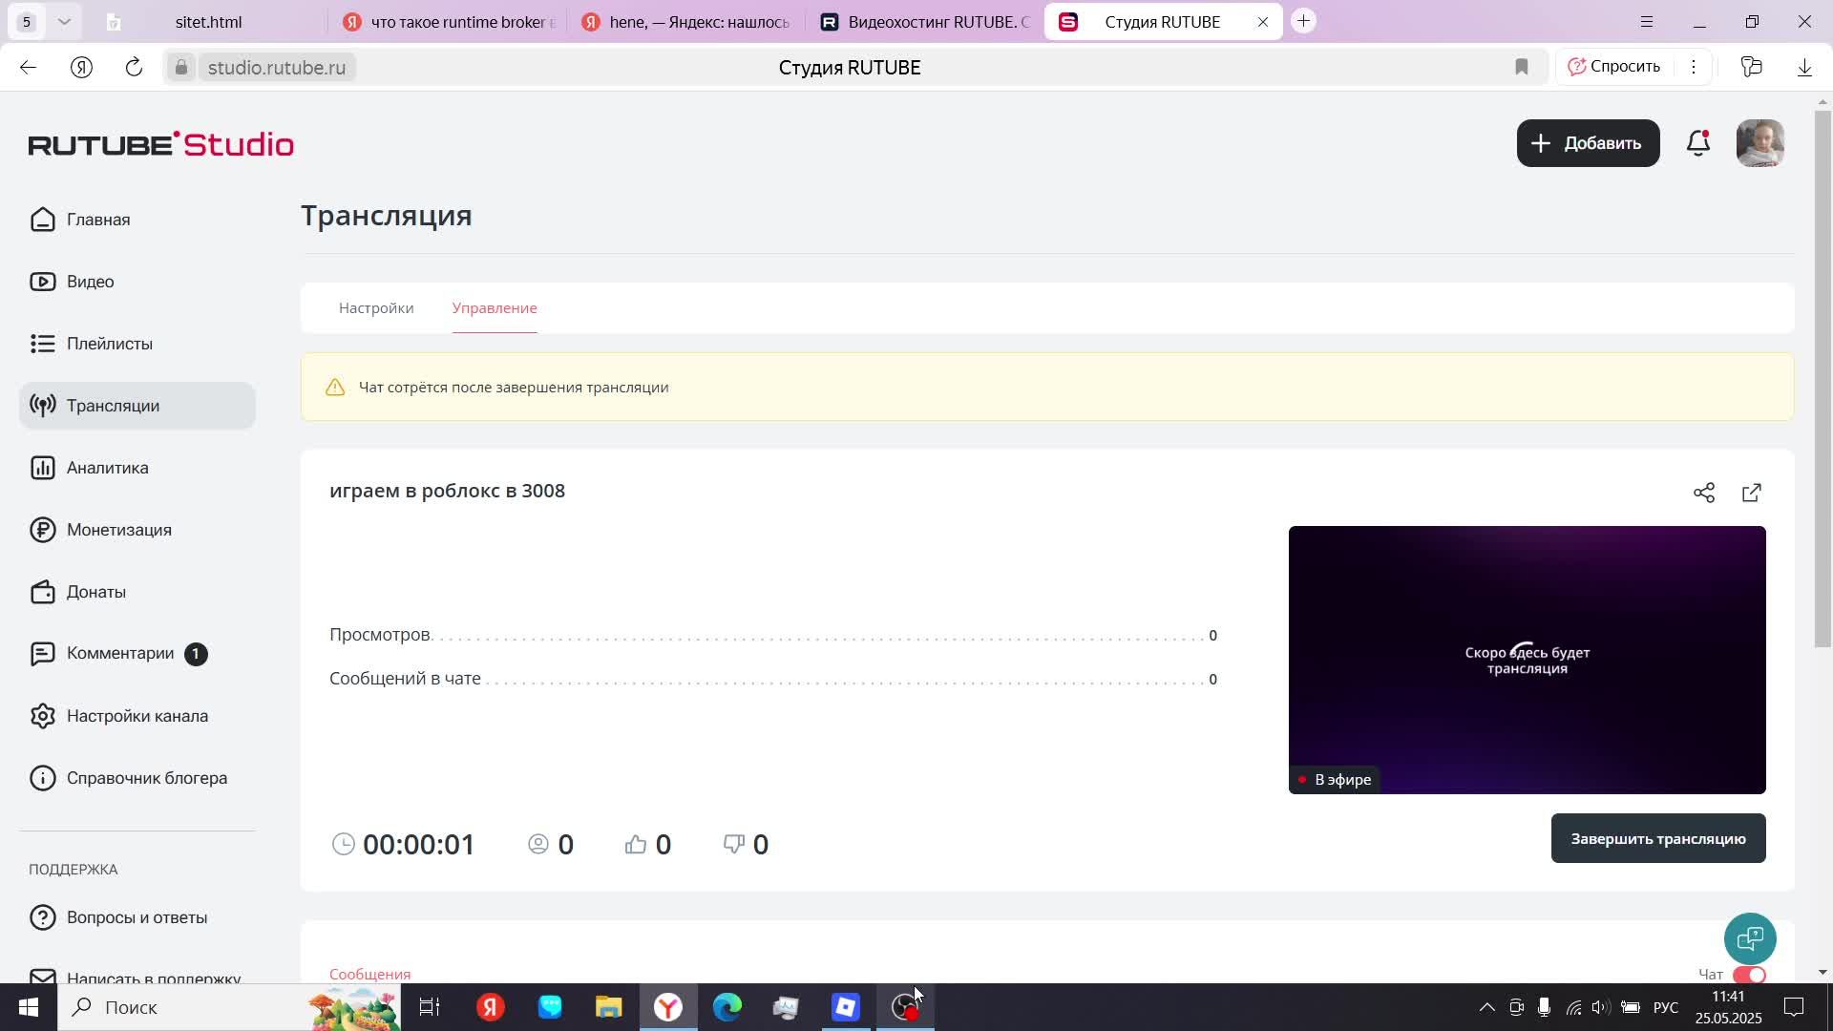
Task: Open Аналитика page
Action: (x=137, y=468)
